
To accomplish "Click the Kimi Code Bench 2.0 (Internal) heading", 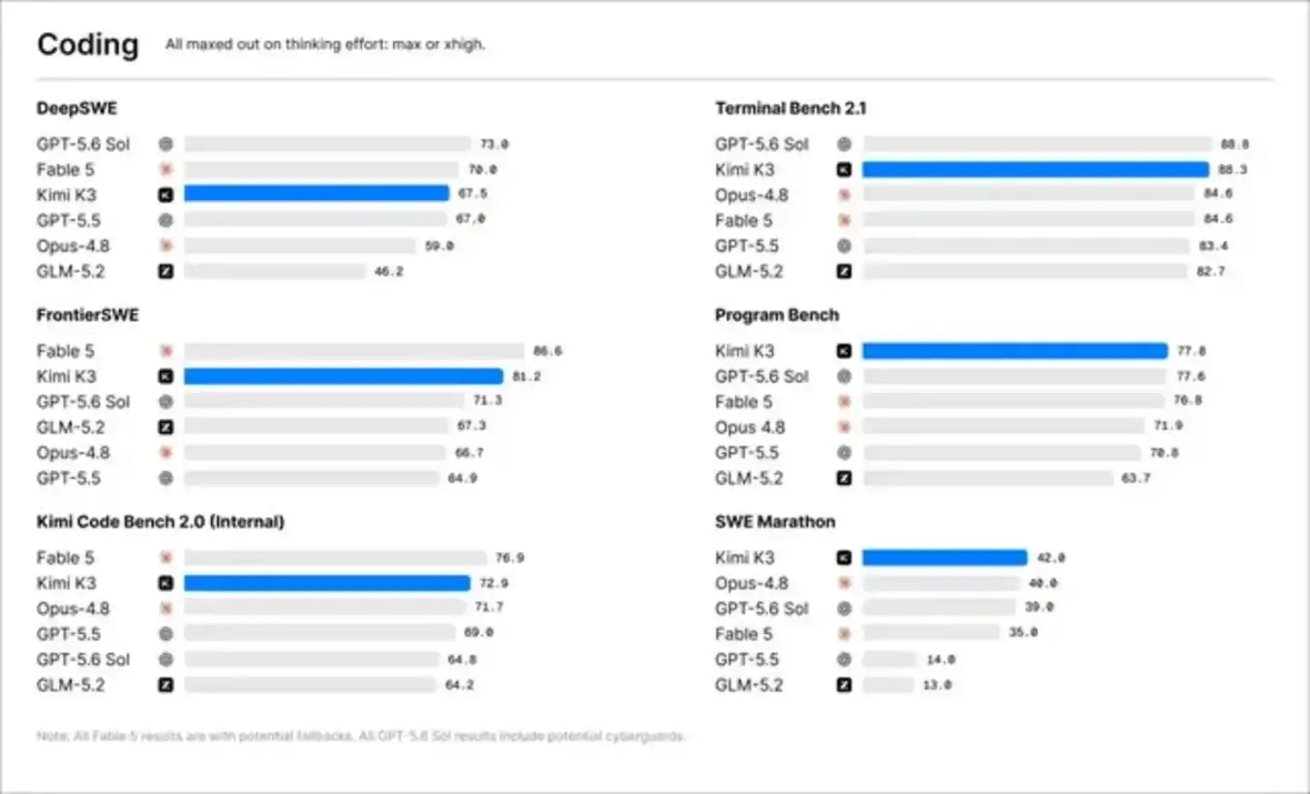I will click(x=160, y=522).
